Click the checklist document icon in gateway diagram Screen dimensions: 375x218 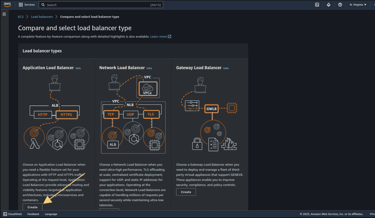pyautogui.click(x=213, y=144)
